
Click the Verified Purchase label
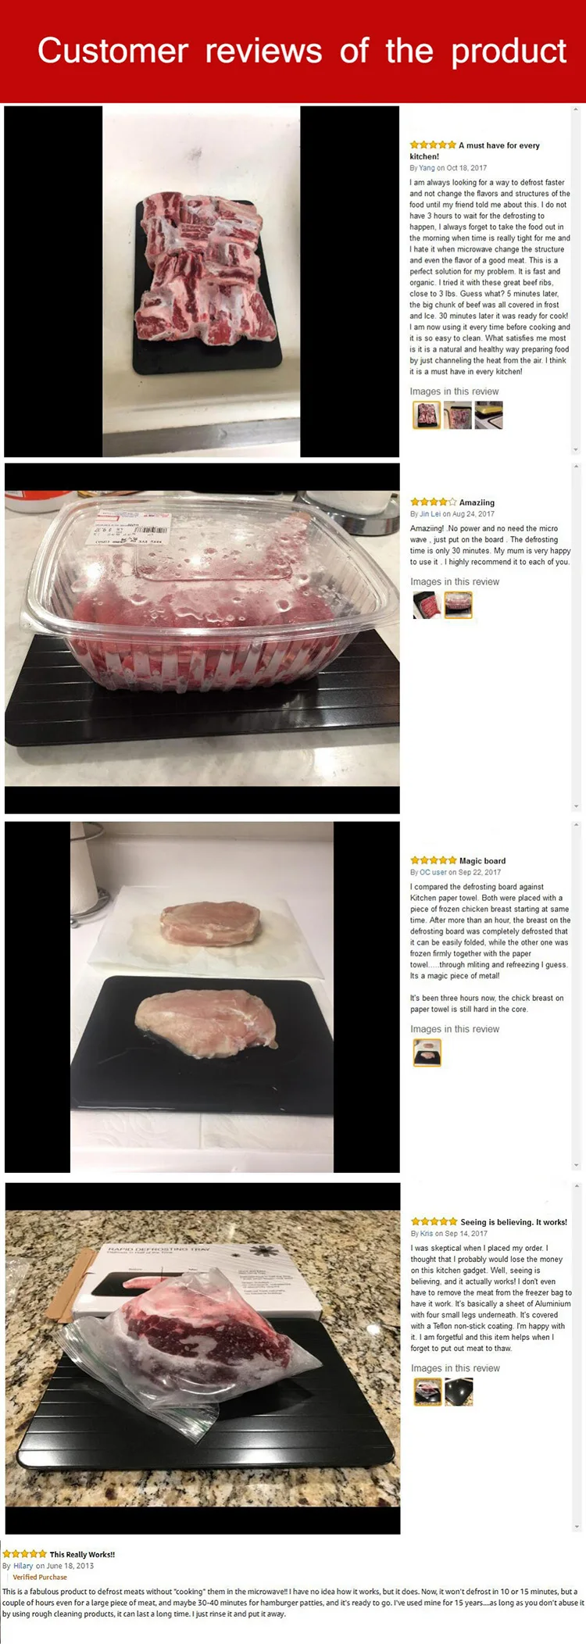40,1577
